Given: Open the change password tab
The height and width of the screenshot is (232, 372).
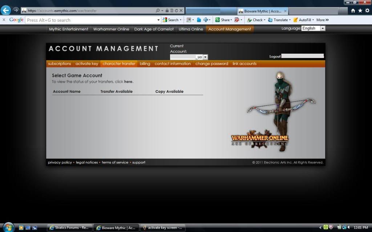Looking at the screenshot, I should click(212, 64).
